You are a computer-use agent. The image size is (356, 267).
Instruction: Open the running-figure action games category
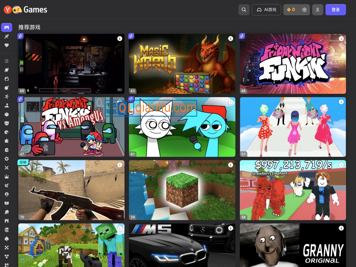tap(7, 96)
